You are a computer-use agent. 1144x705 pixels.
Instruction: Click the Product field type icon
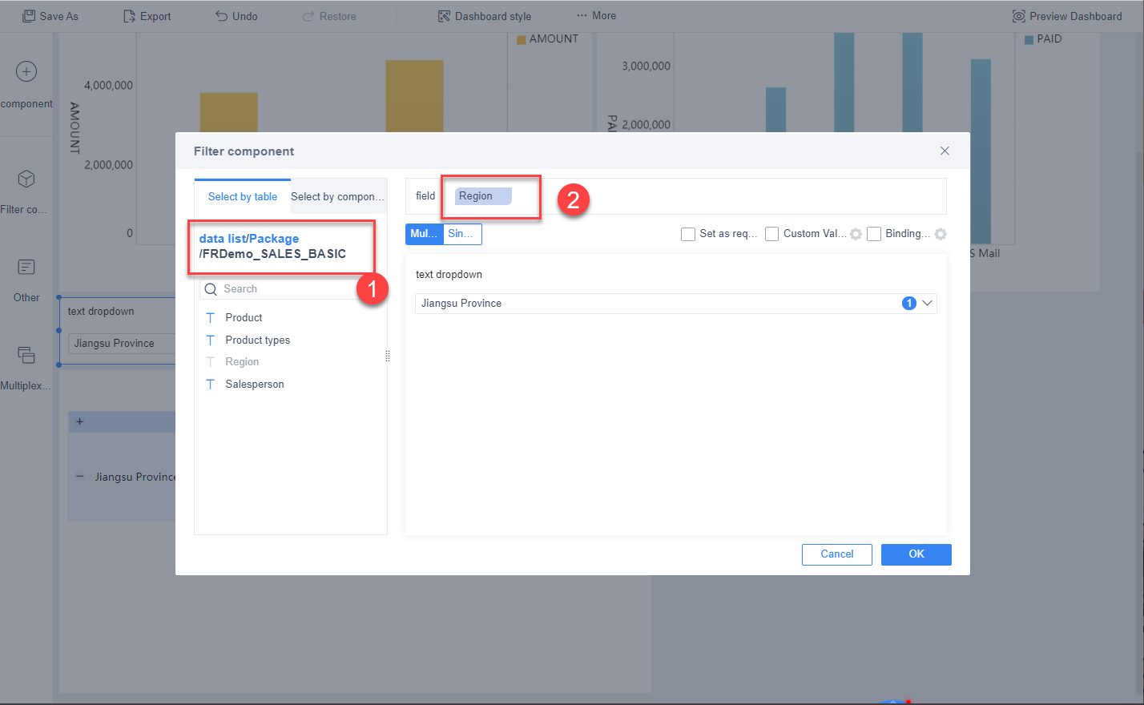(211, 318)
